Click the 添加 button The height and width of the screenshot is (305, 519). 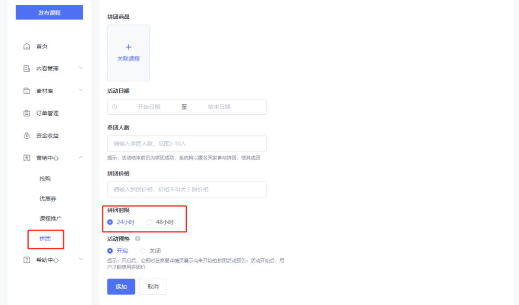coord(121,286)
